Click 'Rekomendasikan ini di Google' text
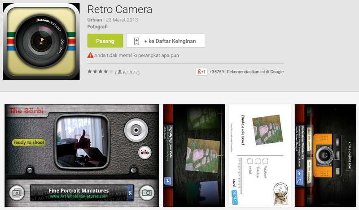This screenshot has height=210, width=359. click(x=255, y=72)
